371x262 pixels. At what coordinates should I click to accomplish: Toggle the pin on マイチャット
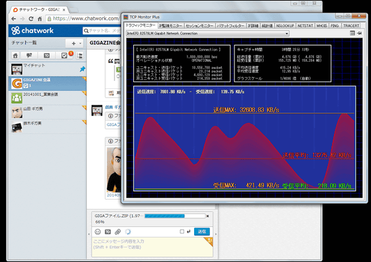click(82, 69)
